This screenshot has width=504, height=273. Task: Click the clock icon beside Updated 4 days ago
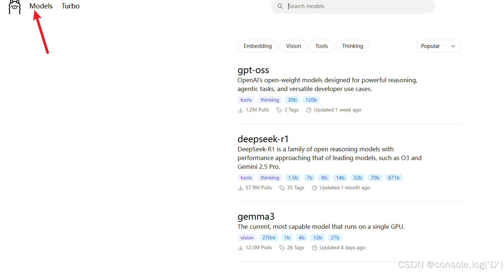[315, 248]
